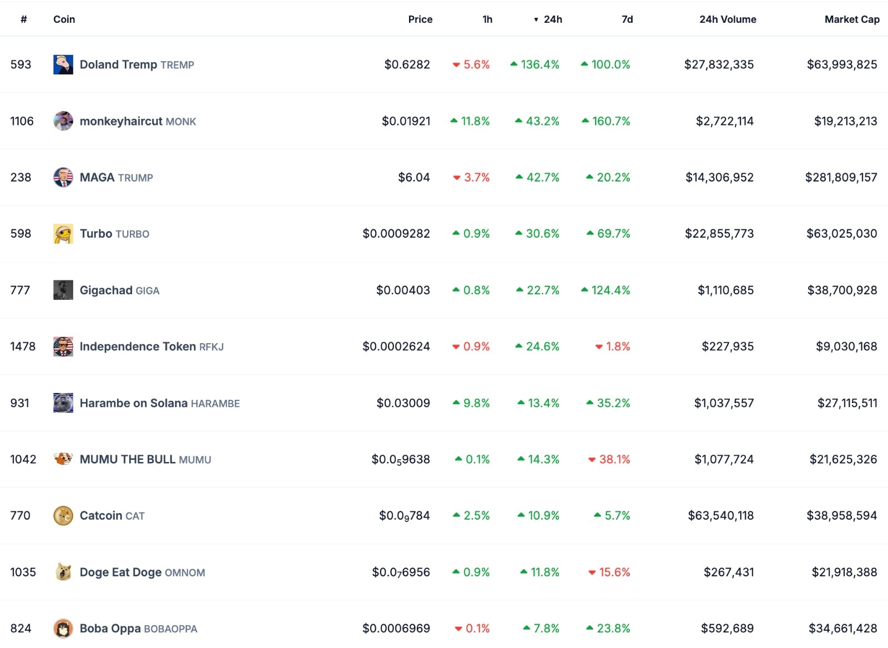Sort by the 1h column header
The image size is (888, 648).
(487, 19)
